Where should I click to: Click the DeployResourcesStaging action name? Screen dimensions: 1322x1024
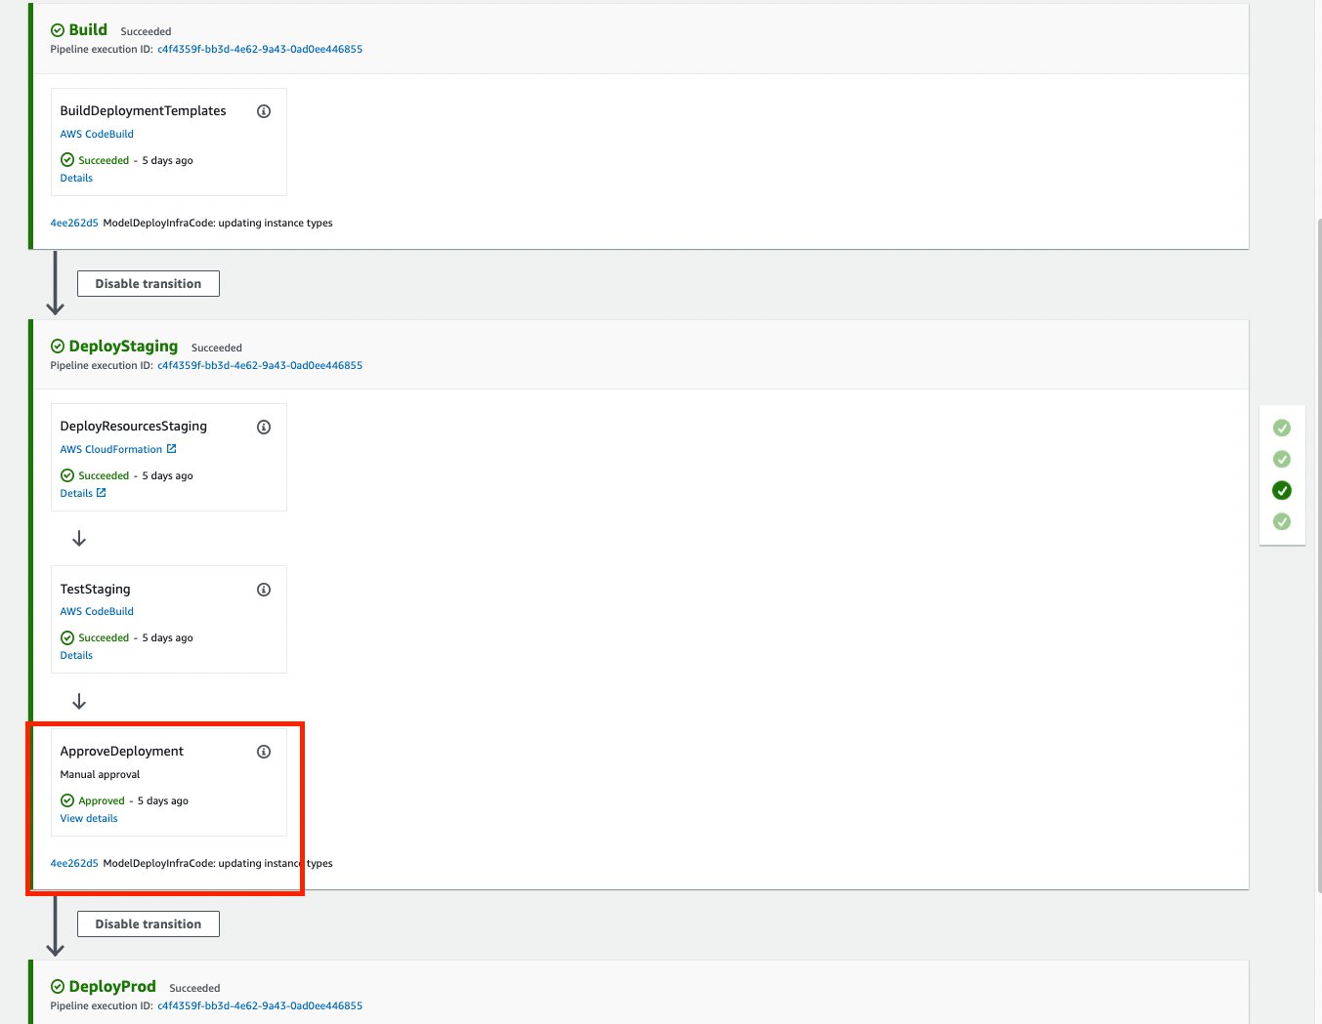134,426
